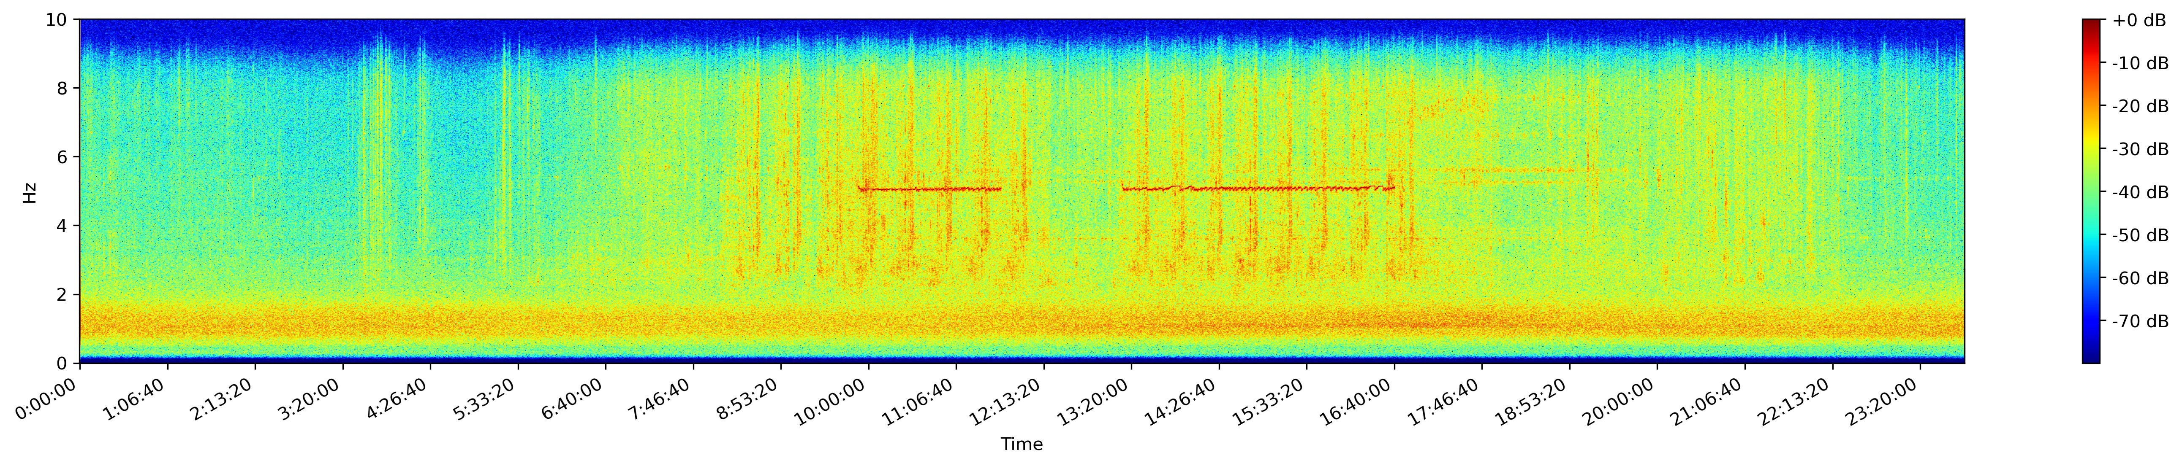Click the -20 dB colorbar label
Screen dimensions: 2182x466
2141,107
